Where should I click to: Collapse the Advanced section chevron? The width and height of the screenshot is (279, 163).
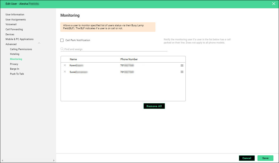point(39,43)
